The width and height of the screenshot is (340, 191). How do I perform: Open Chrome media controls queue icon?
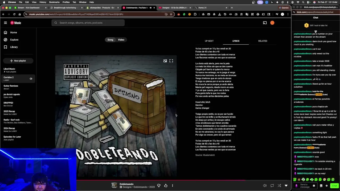(x=277, y=14)
